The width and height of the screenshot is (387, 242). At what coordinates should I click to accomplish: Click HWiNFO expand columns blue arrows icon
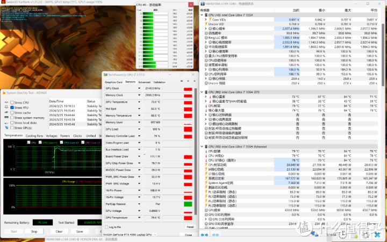pos(204,235)
